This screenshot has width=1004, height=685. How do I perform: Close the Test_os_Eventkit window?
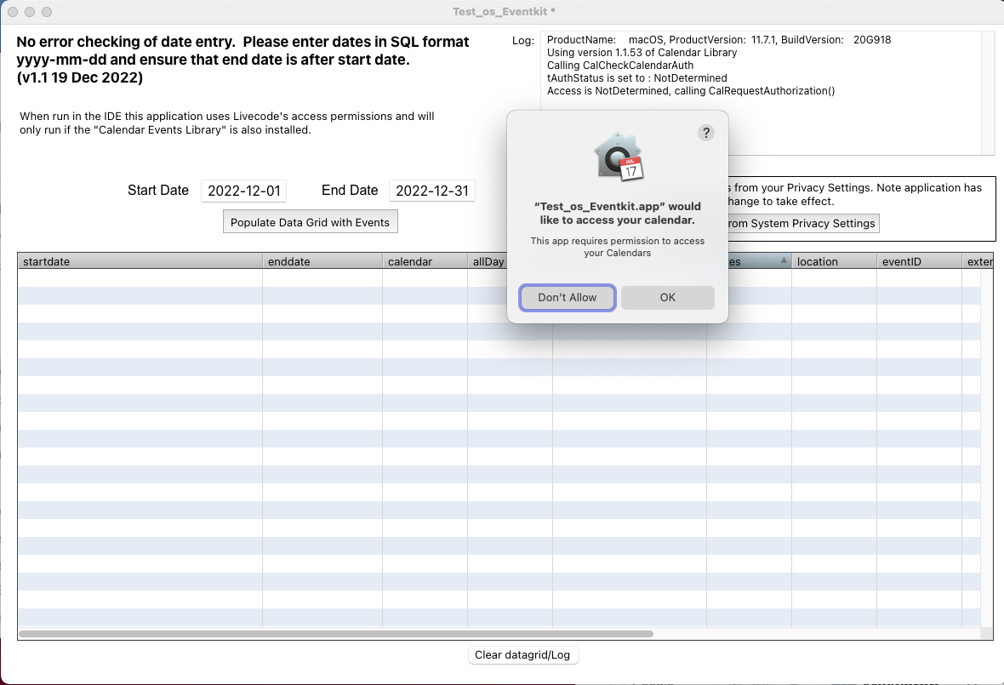click(13, 12)
